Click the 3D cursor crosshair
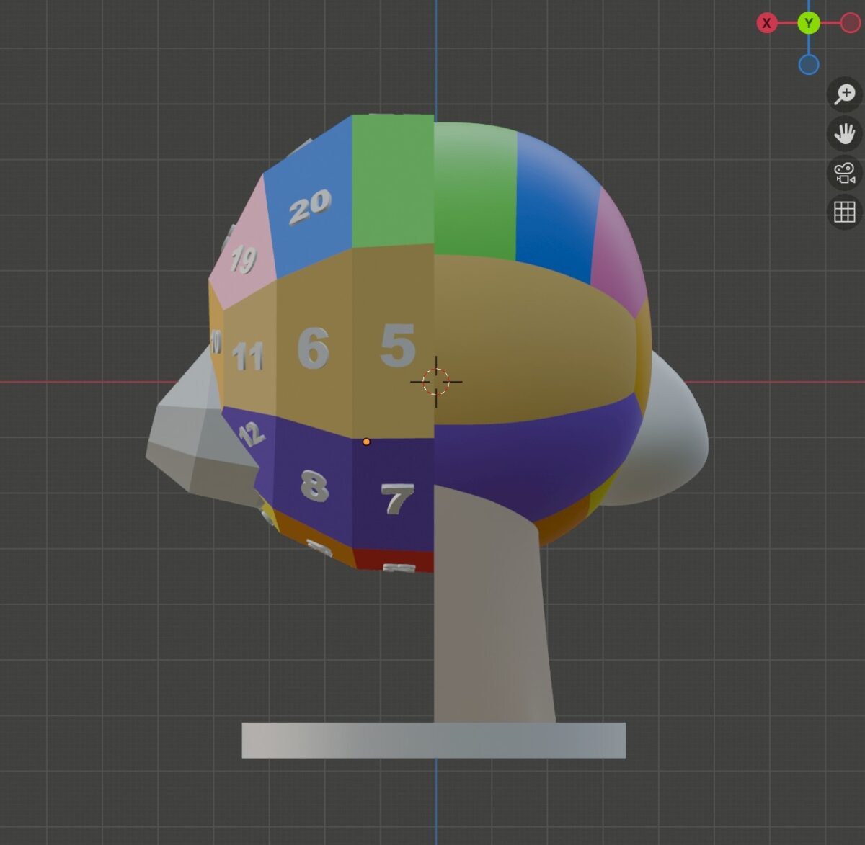The image size is (865, 845). [435, 381]
